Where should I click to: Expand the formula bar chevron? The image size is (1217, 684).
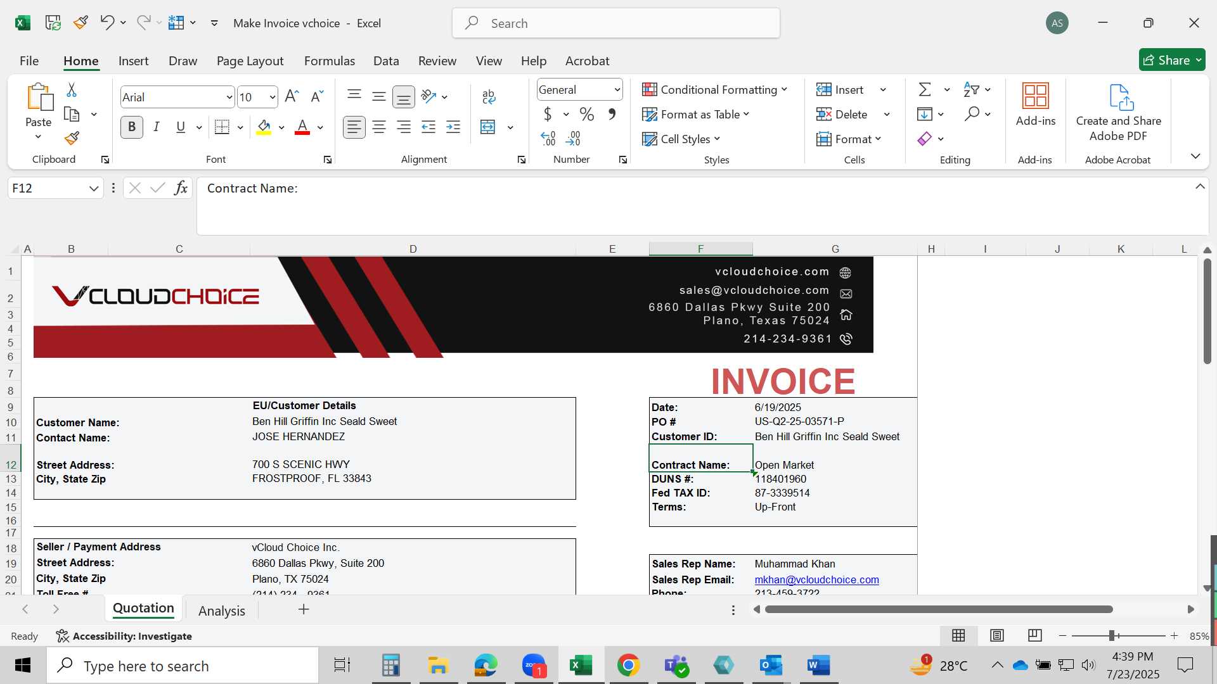pyautogui.click(x=1200, y=187)
